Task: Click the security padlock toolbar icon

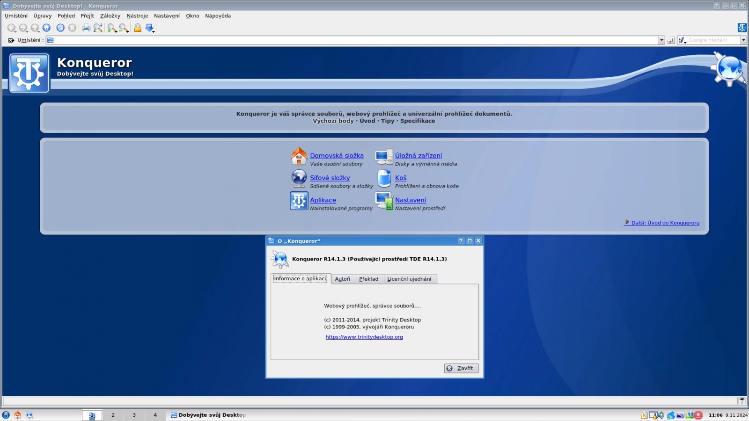Action: tap(138, 28)
